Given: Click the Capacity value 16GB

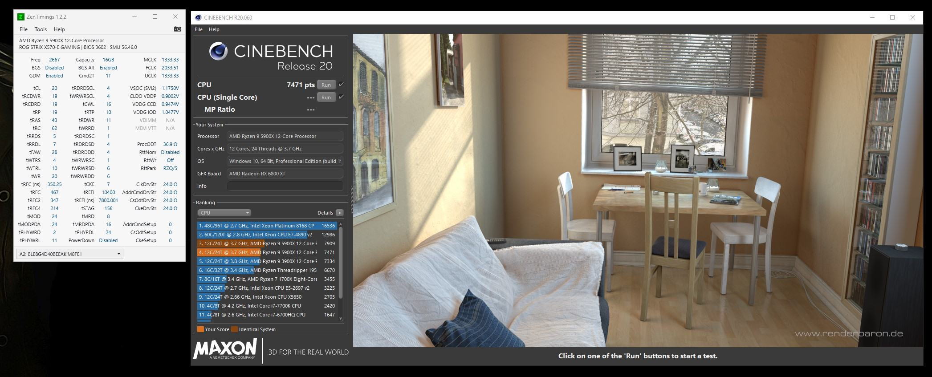Looking at the screenshot, I should click(108, 60).
